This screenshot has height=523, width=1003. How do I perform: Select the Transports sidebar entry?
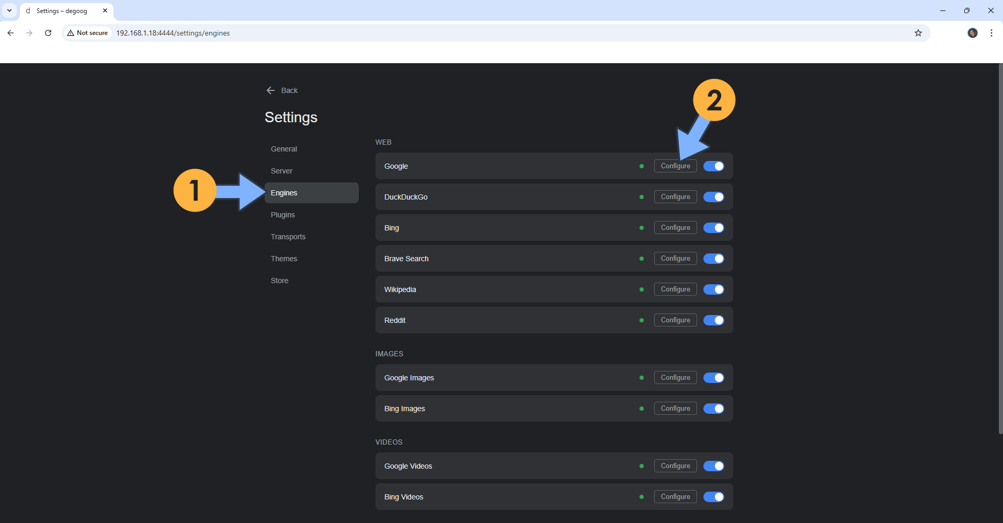pos(288,236)
